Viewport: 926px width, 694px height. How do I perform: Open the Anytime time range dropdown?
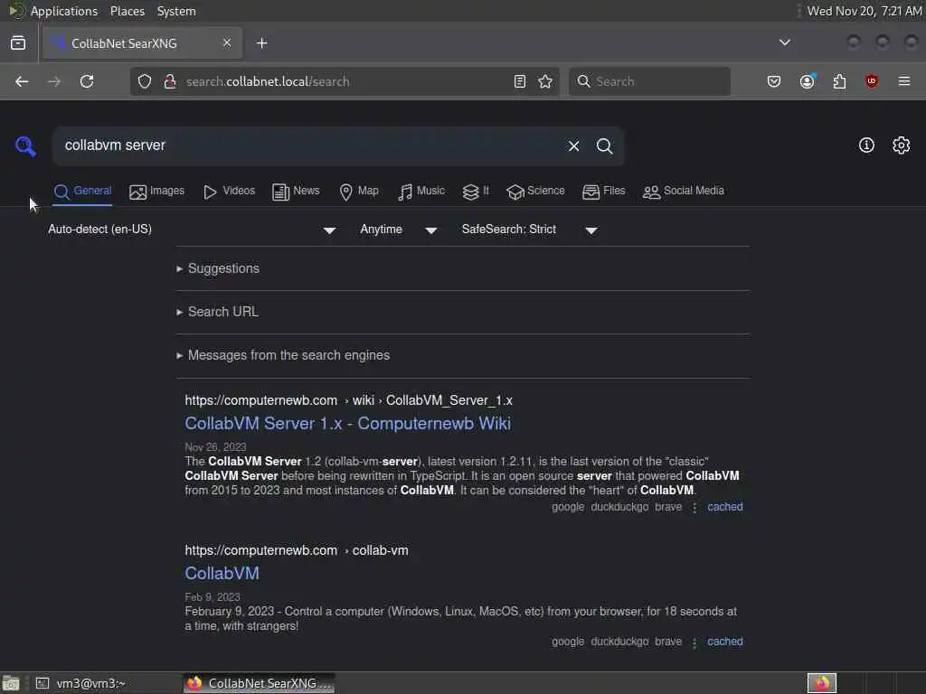click(x=399, y=230)
